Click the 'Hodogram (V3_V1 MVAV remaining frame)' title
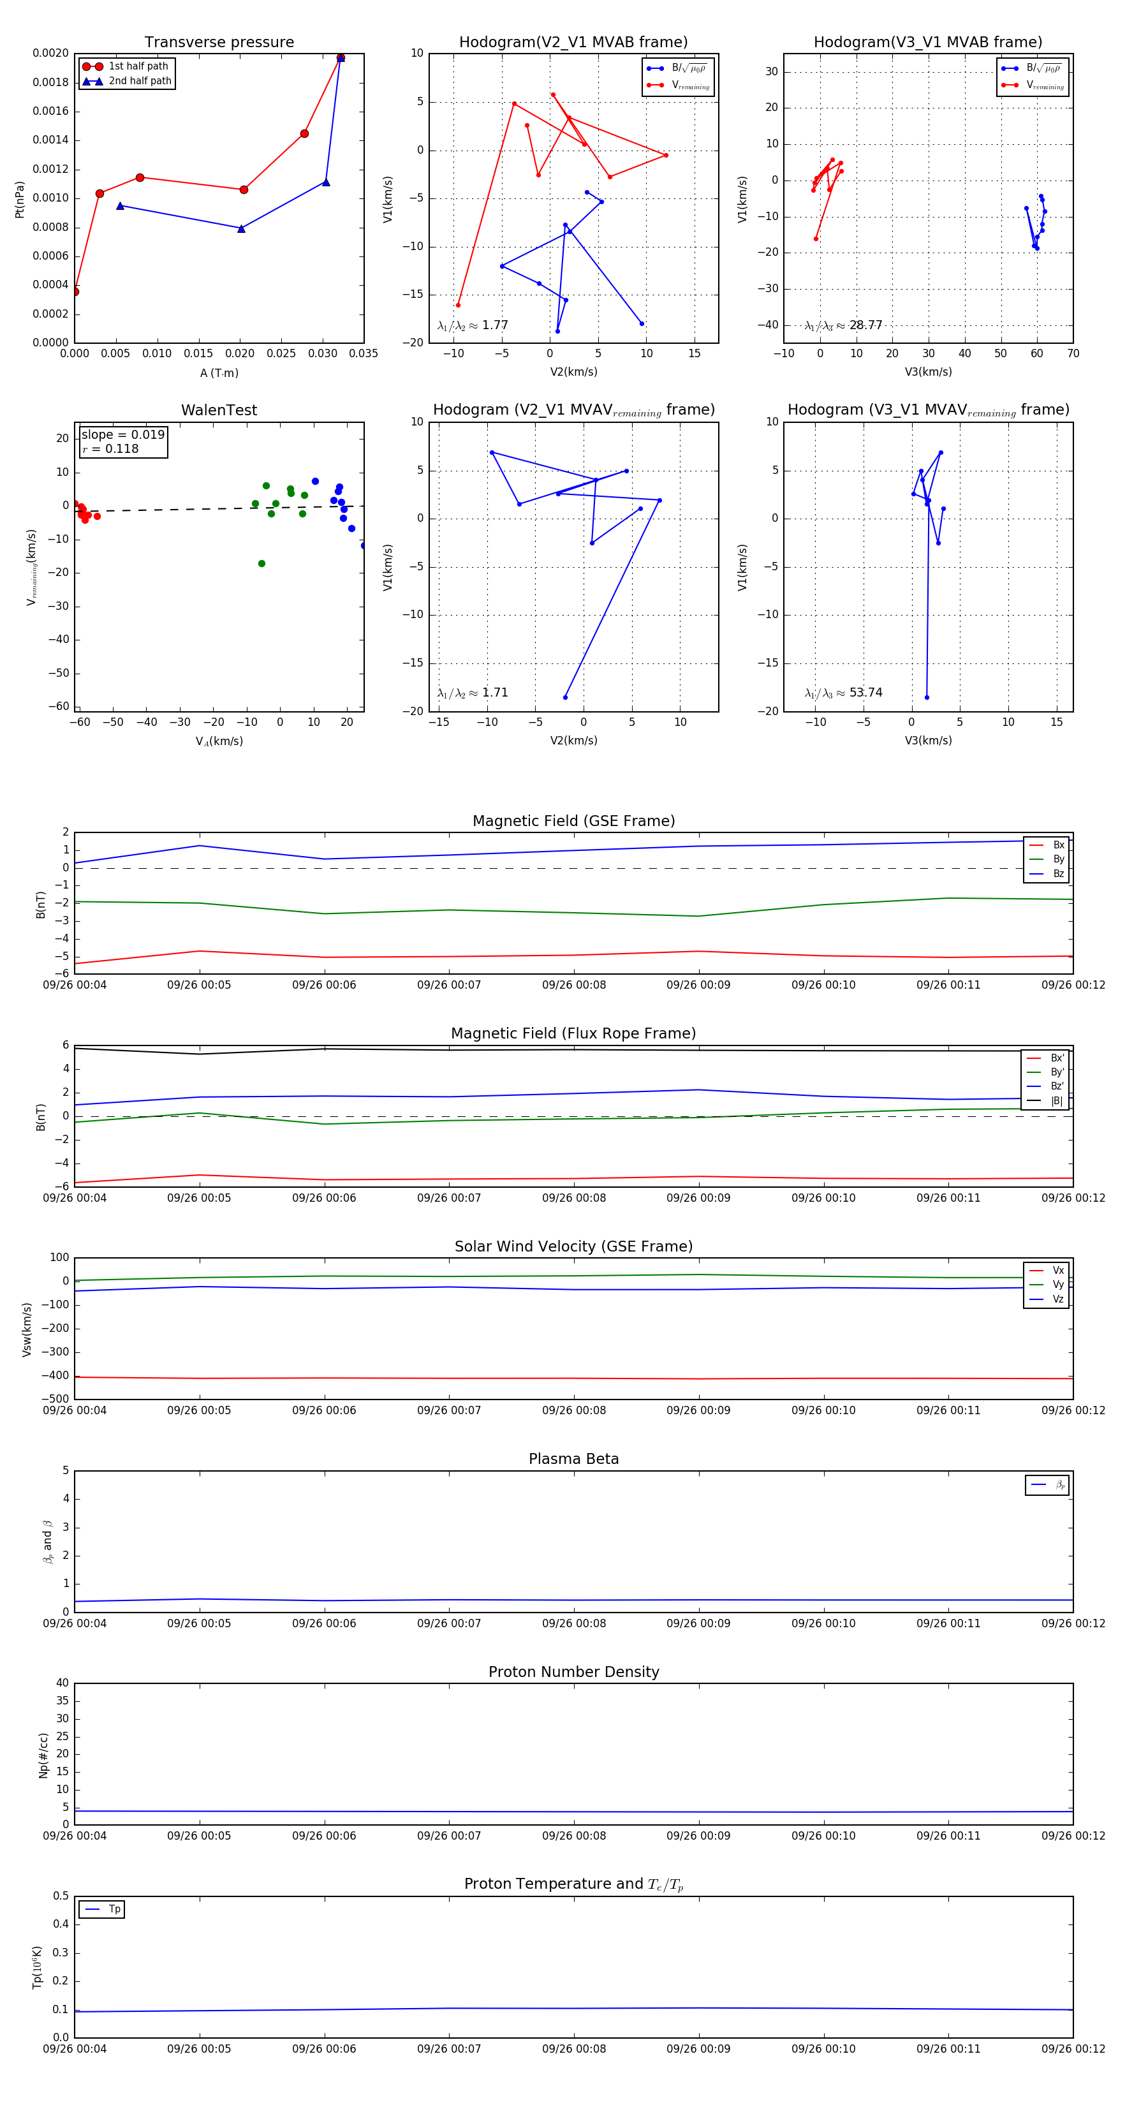 coord(928,410)
